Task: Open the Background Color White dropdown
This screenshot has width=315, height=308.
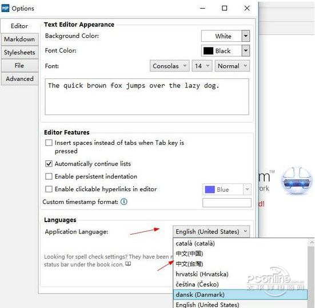Action: tap(225, 36)
